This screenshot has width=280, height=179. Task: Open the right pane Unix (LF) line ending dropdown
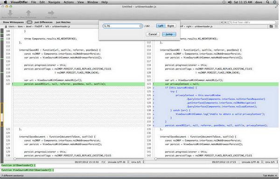[x=272, y=162]
